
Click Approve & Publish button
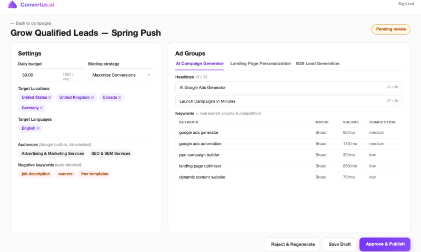(x=385, y=244)
